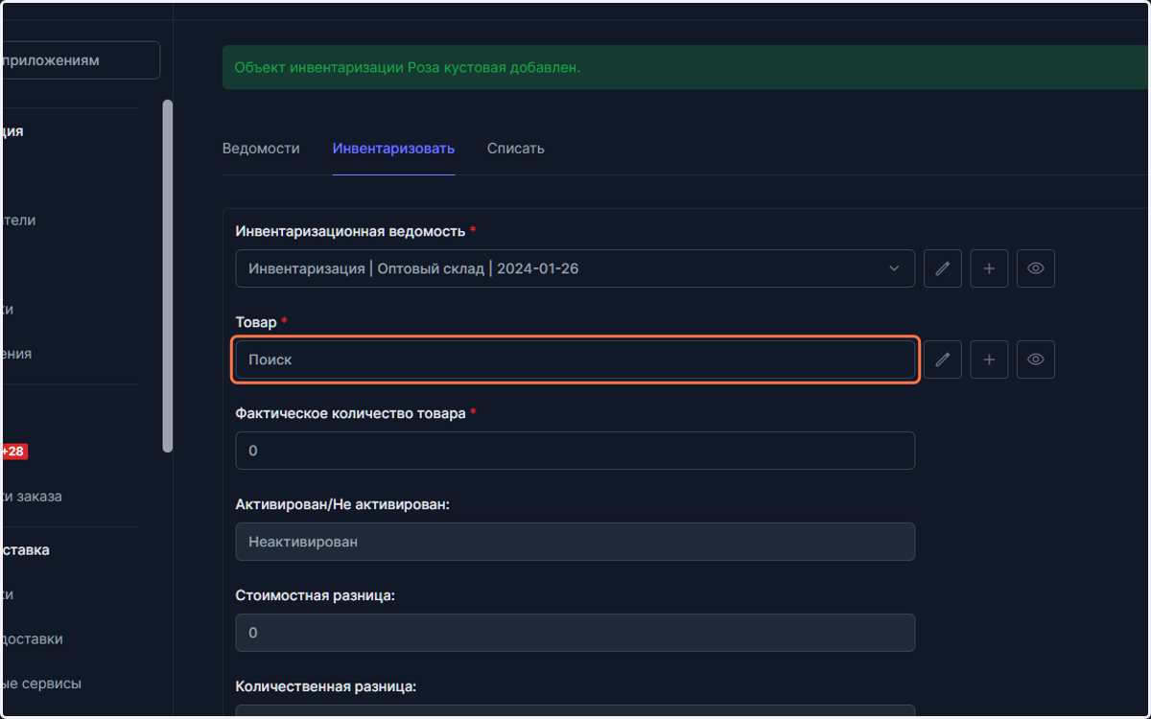The height and width of the screenshot is (719, 1151).
Task: Focus the Фактическое количество товара field
Action: click(x=575, y=451)
